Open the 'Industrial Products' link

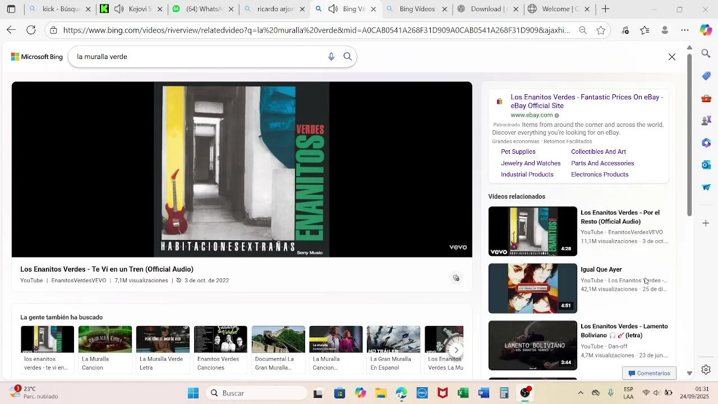pyautogui.click(x=527, y=175)
